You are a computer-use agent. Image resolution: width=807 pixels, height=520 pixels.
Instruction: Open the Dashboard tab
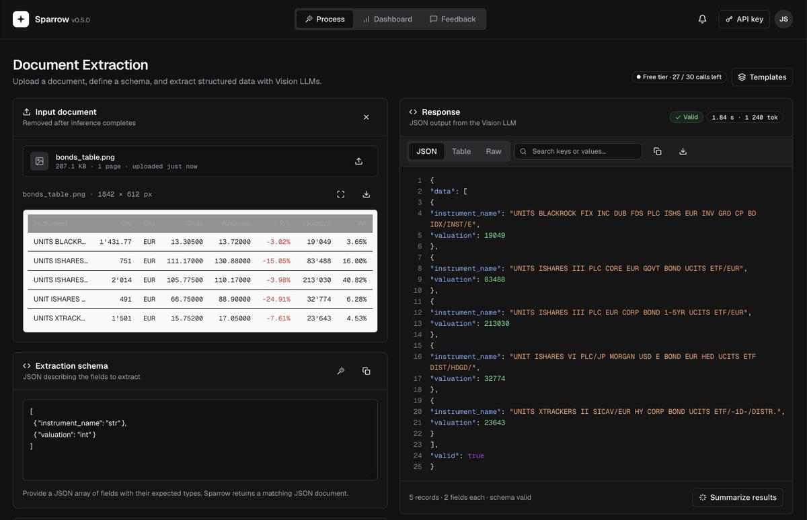tap(387, 19)
